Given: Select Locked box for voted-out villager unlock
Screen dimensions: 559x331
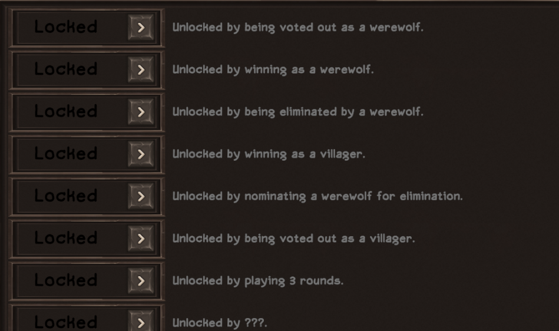Looking at the screenshot, I should pos(87,239).
